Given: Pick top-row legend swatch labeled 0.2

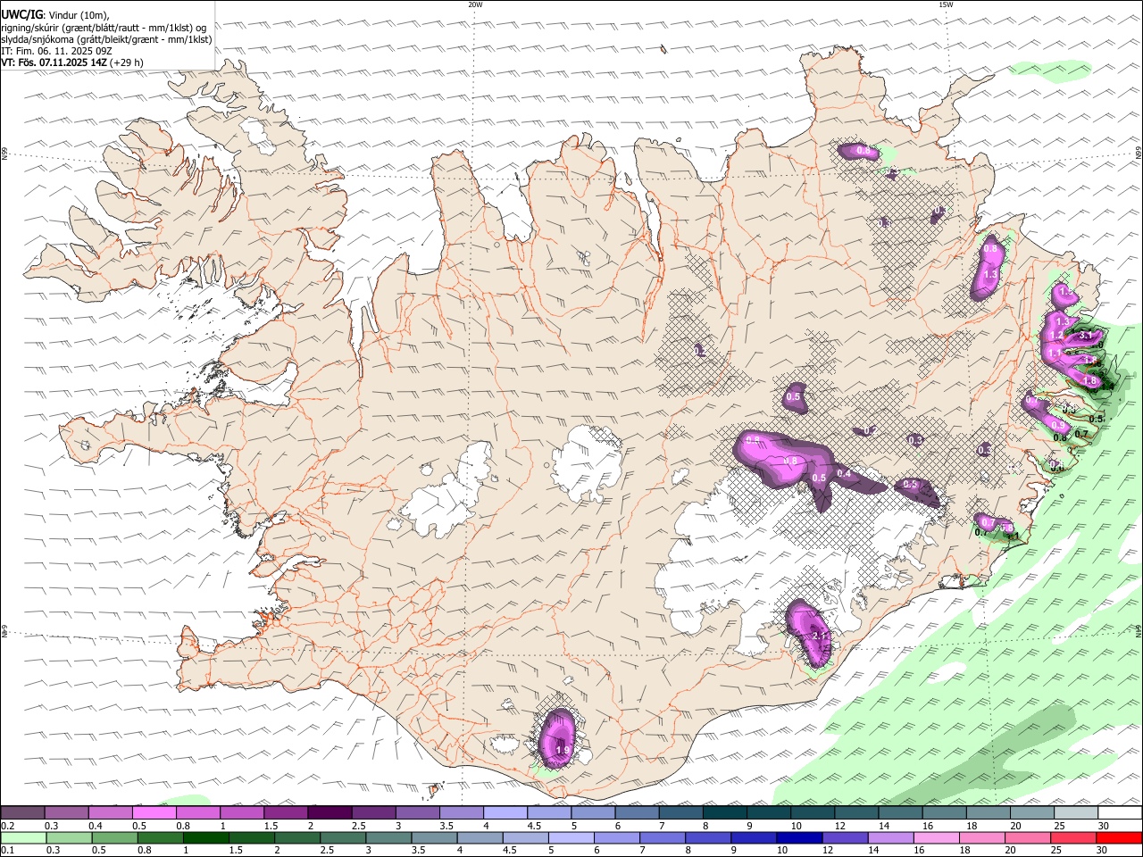Looking at the screenshot, I should (22, 812).
